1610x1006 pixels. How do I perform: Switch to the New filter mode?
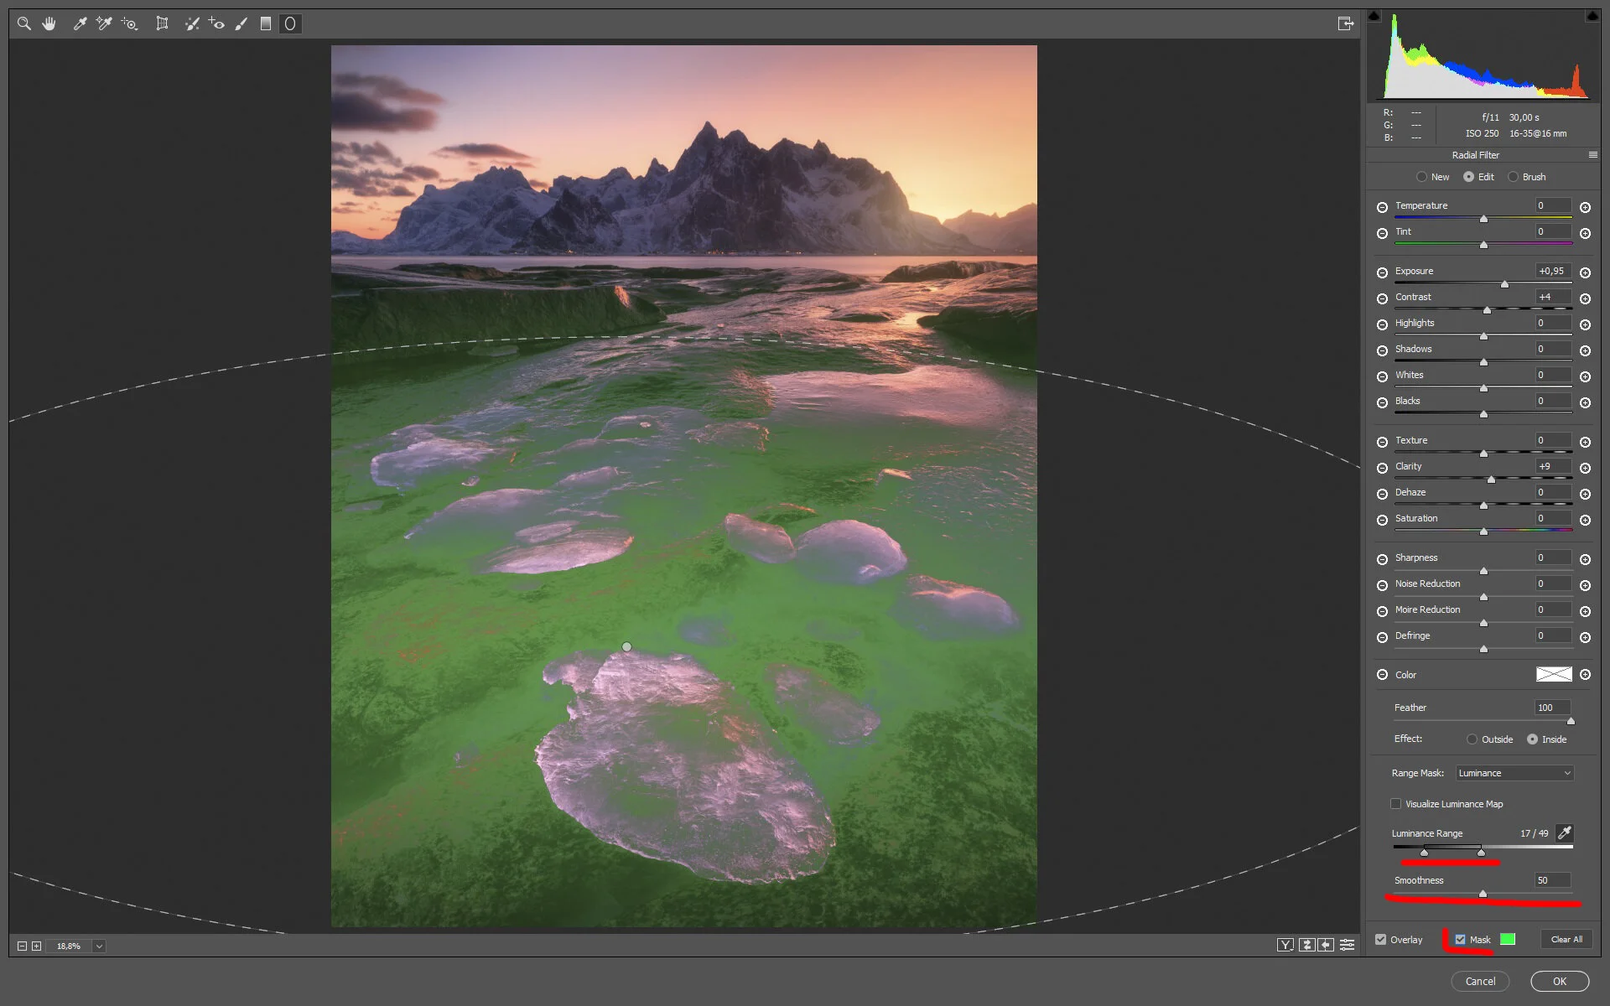[x=1421, y=177]
